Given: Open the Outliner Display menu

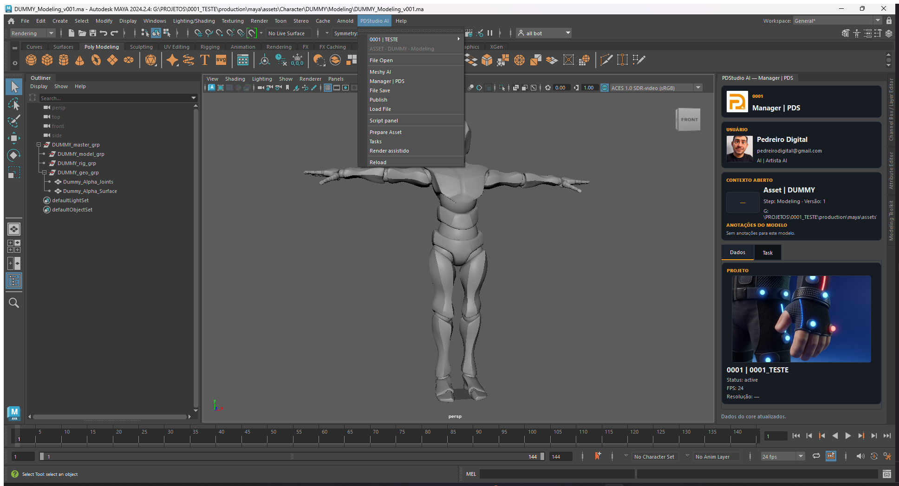Looking at the screenshot, I should [39, 86].
